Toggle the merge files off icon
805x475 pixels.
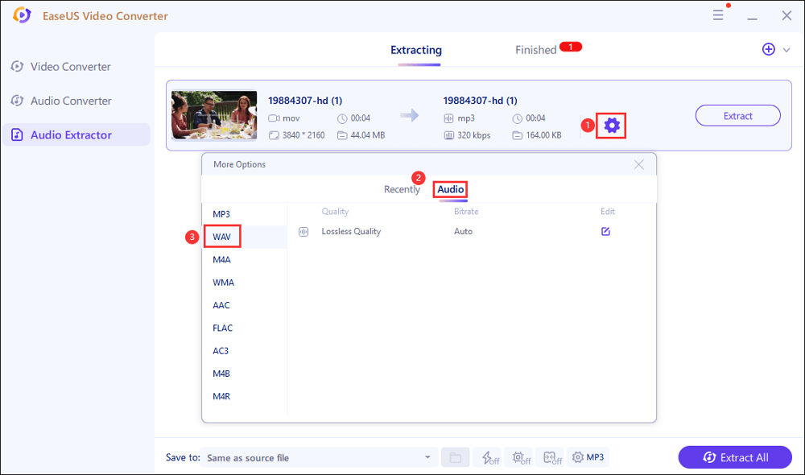pos(551,457)
